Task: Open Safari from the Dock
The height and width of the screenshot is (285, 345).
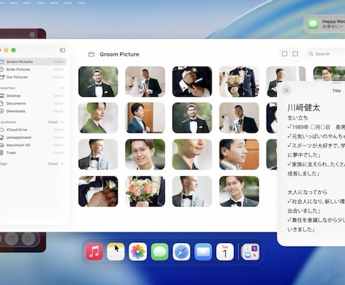Action: pyautogui.click(x=181, y=251)
